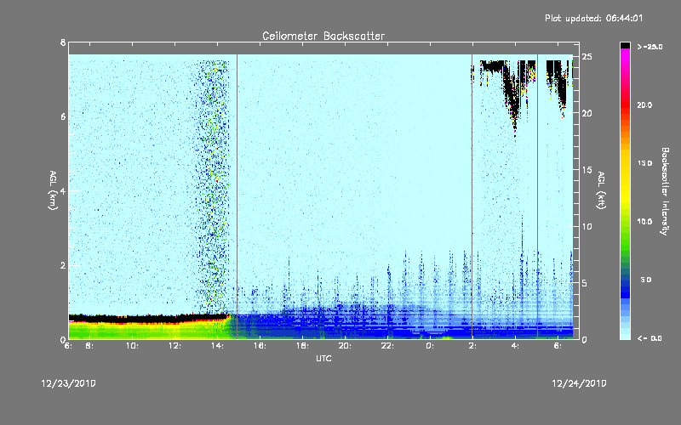
Task: Click the "Ceilometer Backscatter" plot title
Action: pyautogui.click(x=323, y=36)
